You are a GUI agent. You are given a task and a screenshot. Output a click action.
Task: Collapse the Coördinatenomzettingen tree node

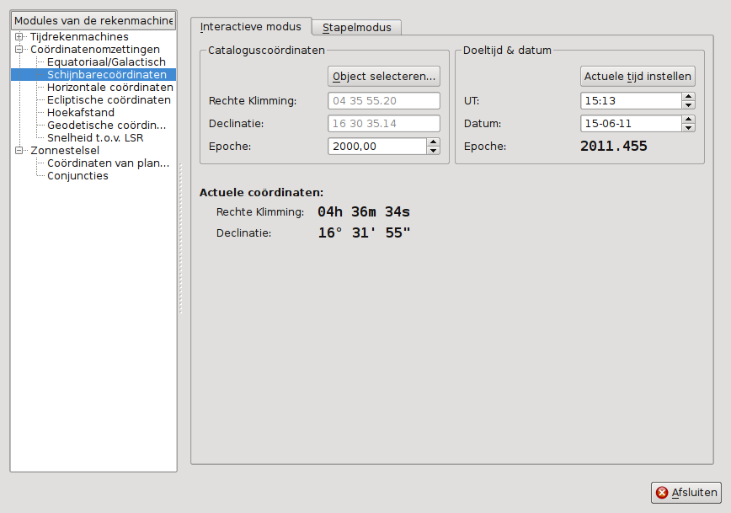click(x=19, y=50)
